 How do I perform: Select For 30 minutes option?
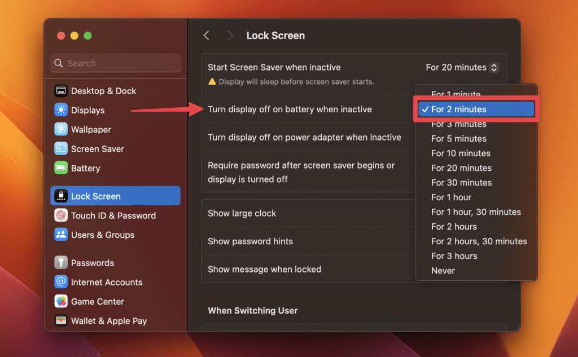click(461, 183)
